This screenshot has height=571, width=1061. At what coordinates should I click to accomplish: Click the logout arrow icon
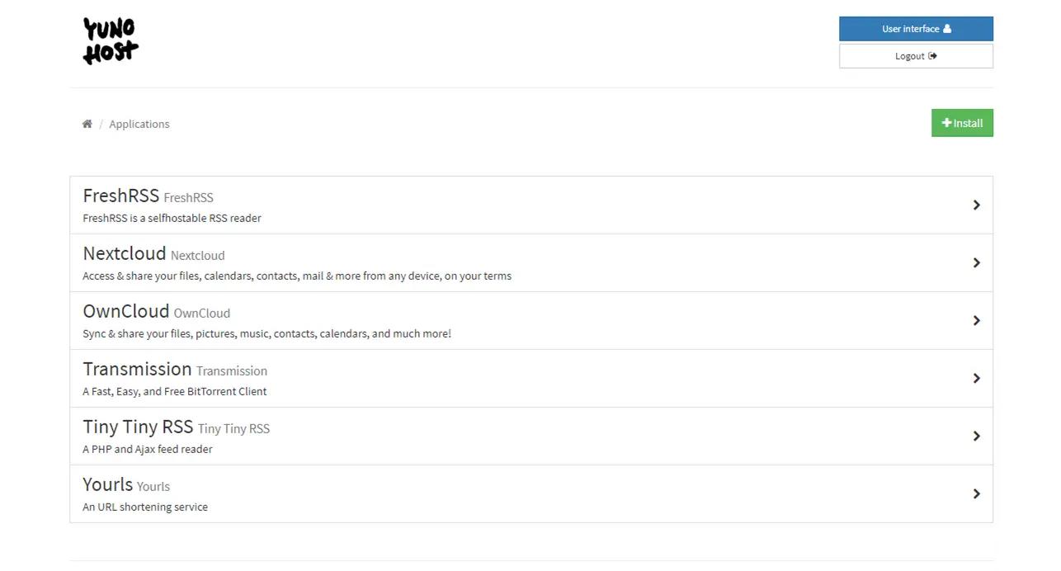932,56
